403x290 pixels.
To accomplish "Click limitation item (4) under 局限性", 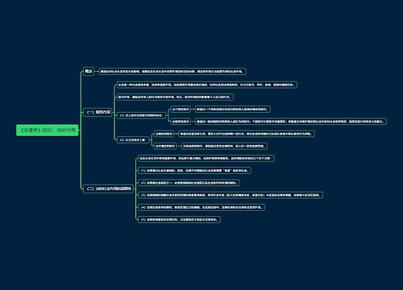I will coord(201,207).
